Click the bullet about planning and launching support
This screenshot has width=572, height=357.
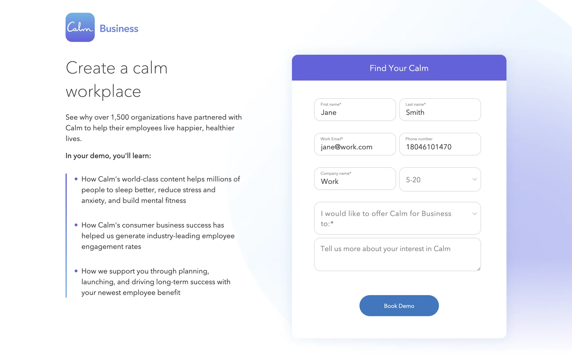coord(156,282)
